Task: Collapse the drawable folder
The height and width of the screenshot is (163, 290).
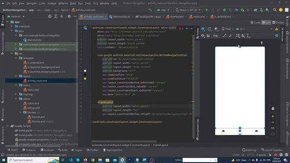Action: pyautogui.click(x=16, y=58)
